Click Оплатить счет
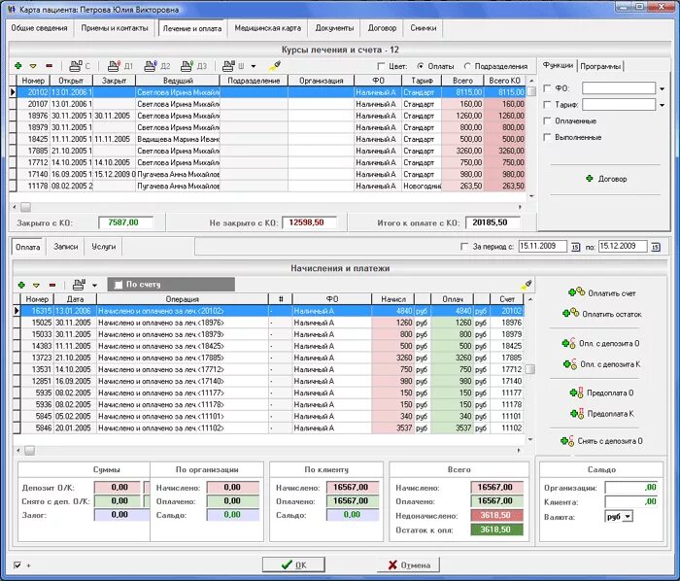 602,293
